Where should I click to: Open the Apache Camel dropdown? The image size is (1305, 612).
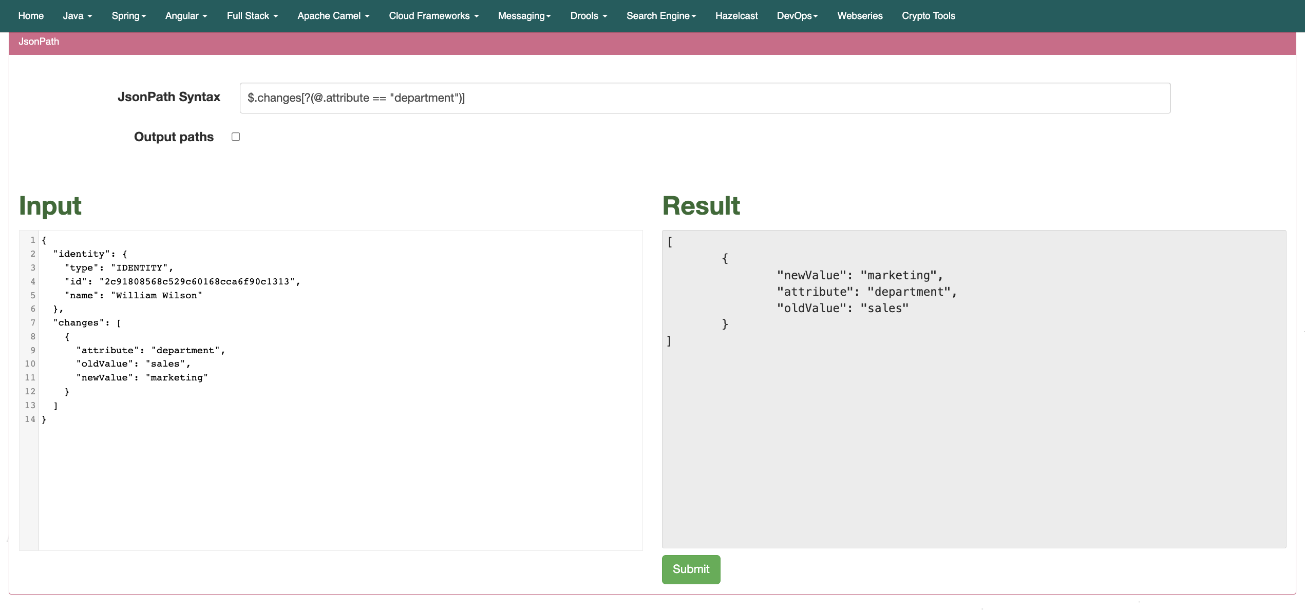click(334, 16)
